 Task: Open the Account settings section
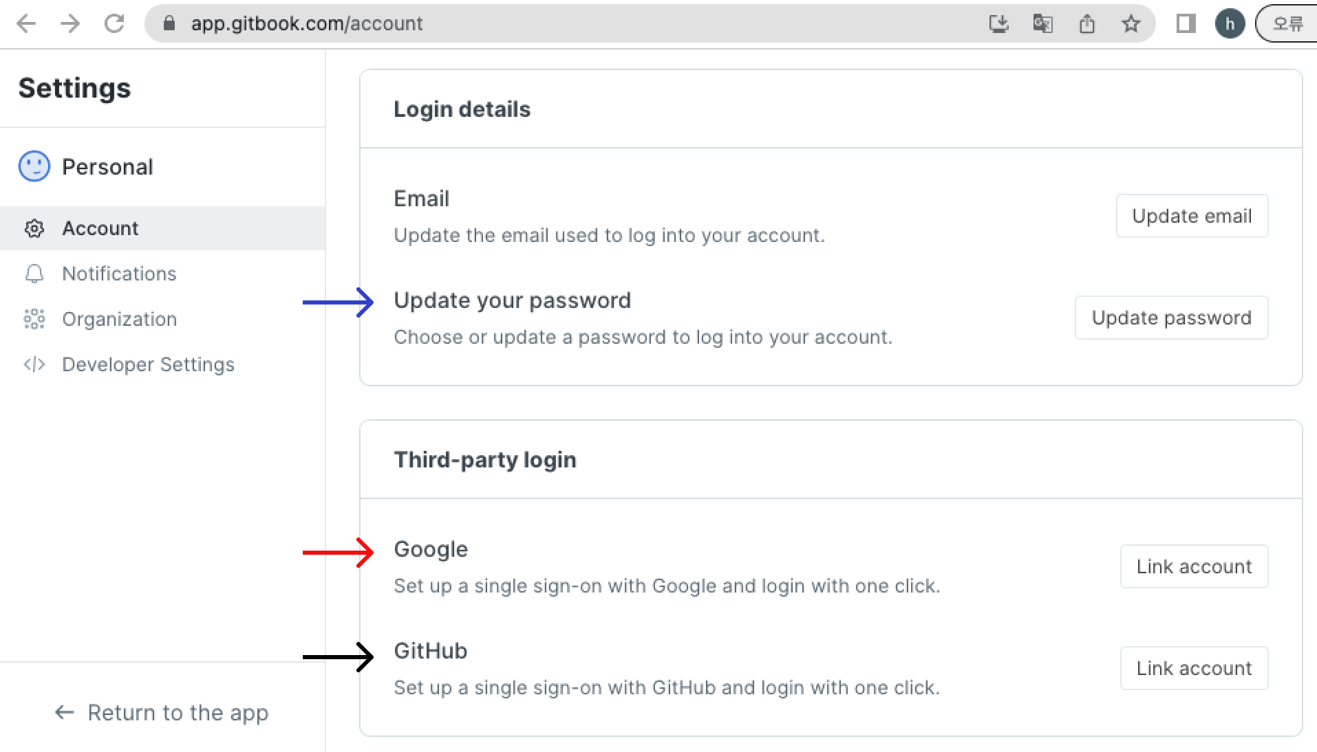100,228
